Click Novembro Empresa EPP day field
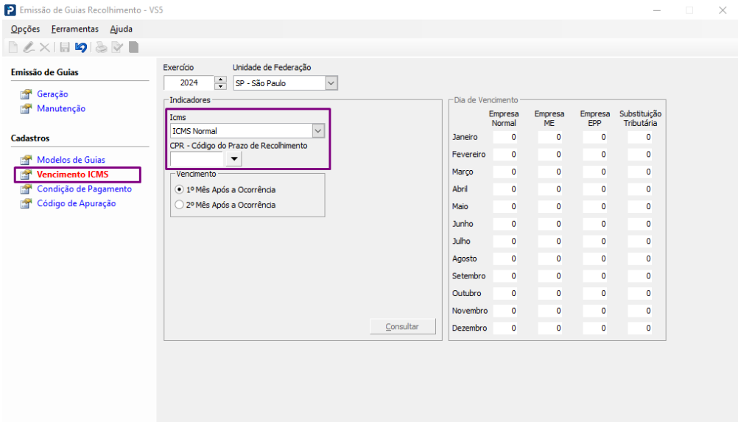The width and height of the screenshot is (738, 422). click(x=595, y=311)
